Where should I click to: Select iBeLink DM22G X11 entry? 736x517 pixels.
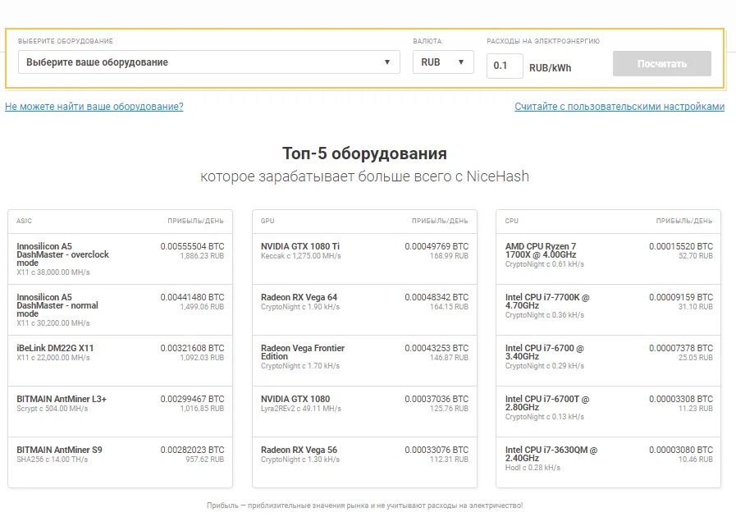120,360
